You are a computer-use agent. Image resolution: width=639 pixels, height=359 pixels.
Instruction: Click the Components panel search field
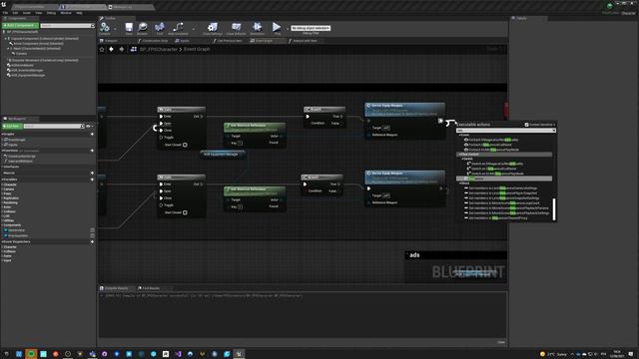[x=67, y=26]
